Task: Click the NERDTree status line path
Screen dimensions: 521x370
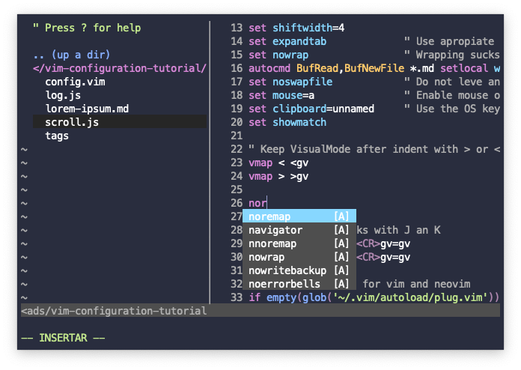Action: point(114,311)
